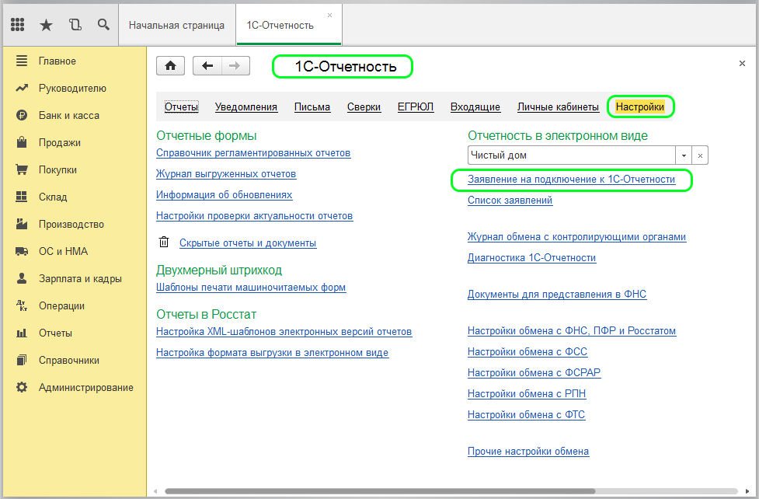Click the trash bin icon near hidden reports

pyautogui.click(x=164, y=242)
